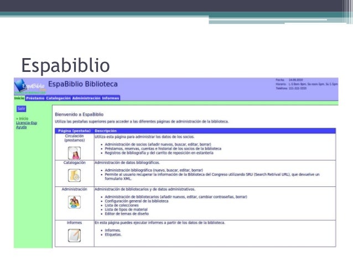Open the Administración tab
This screenshot has height=265, width=353.
click(x=86, y=98)
